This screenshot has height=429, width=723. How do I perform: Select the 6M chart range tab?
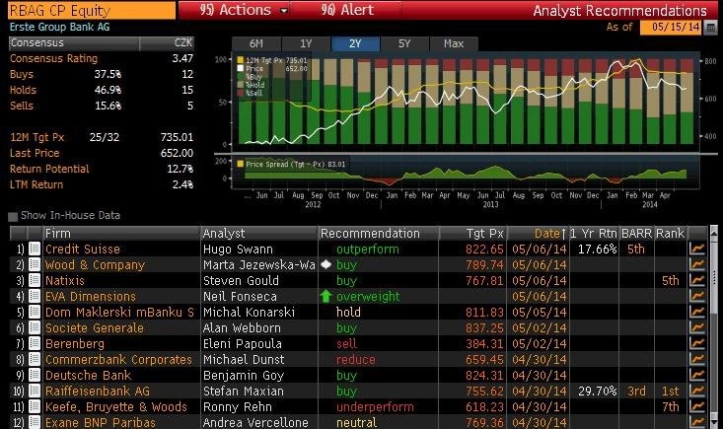[x=255, y=43]
